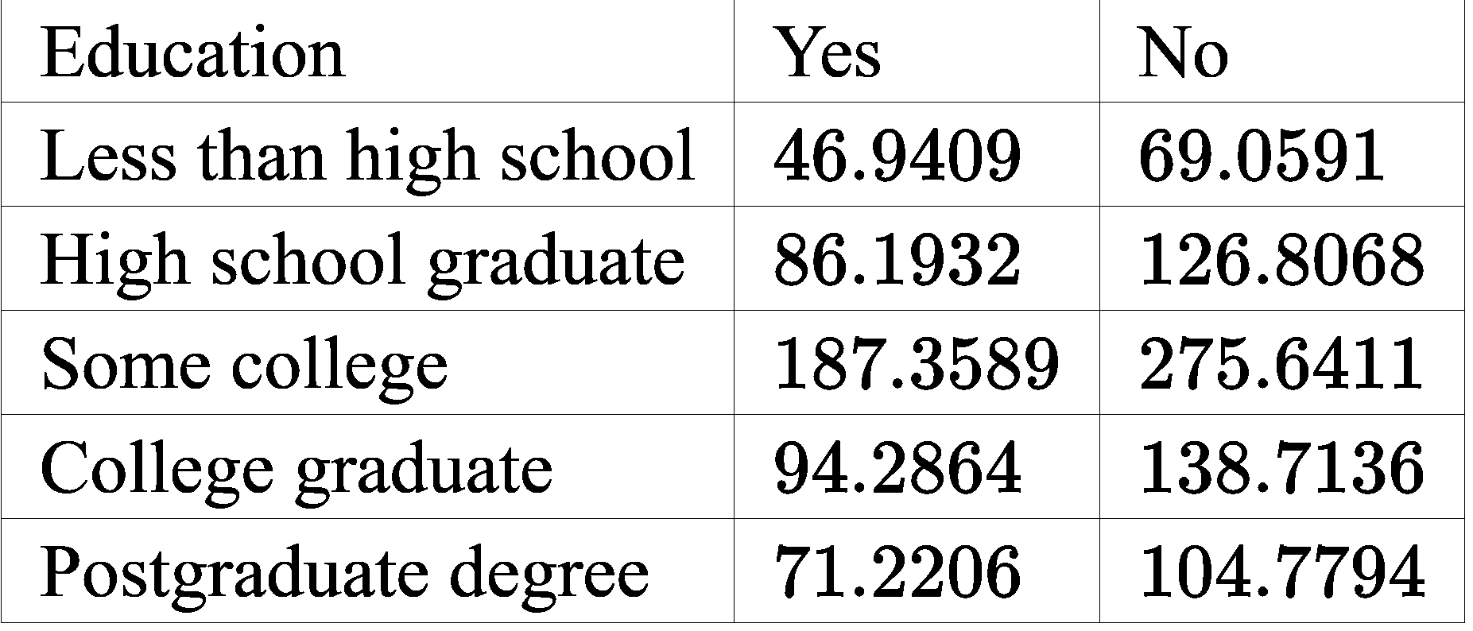Image resolution: width=1473 pixels, height=631 pixels.
Task: Select the cell containing 126.8068
Action: (x=1281, y=259)
